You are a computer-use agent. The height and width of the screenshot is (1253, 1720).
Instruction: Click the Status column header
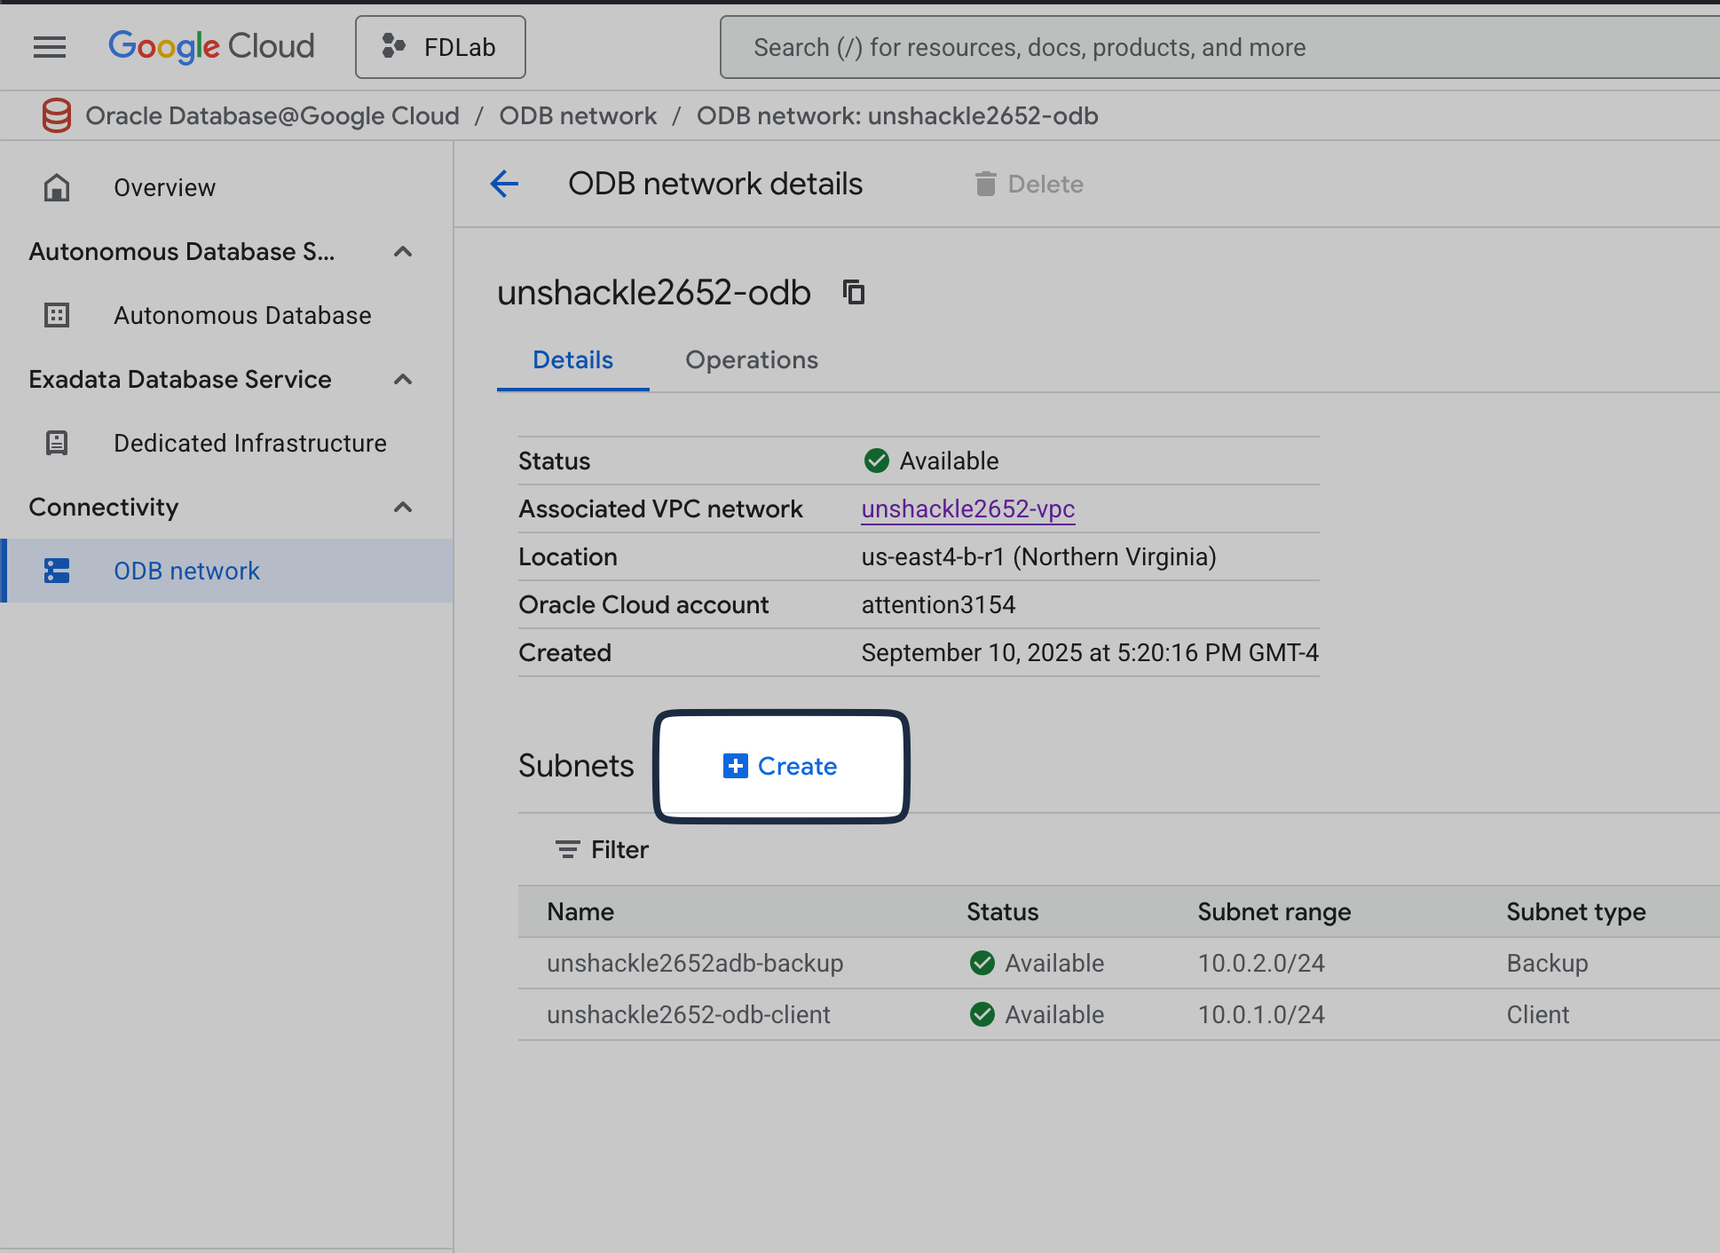pyautogui.click(x=1003, y=911)
